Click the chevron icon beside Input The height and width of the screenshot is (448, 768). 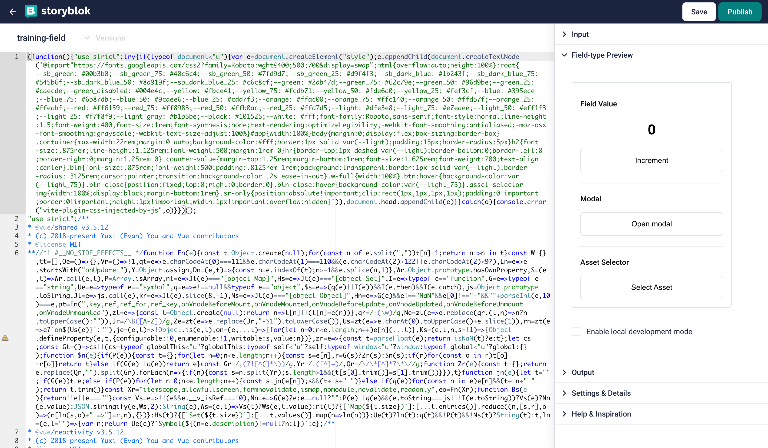pyautogui.click(x=564, y=34)
